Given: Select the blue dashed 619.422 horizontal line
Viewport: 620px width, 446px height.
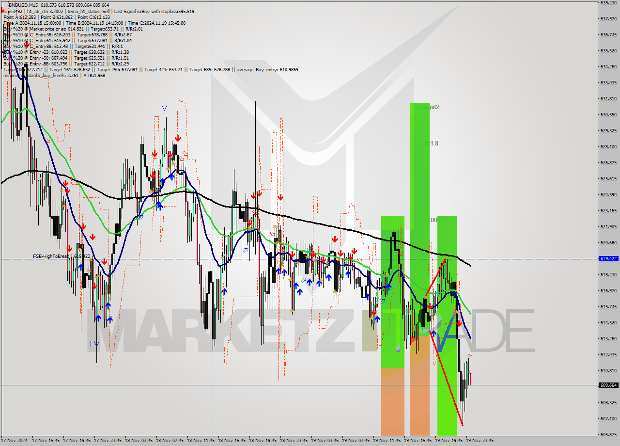Looking at the screenshot, I should click(299, 259).
